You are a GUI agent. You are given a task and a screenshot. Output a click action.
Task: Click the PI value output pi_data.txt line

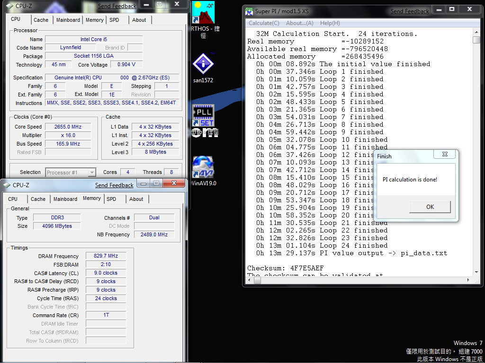tap(352, 253)
